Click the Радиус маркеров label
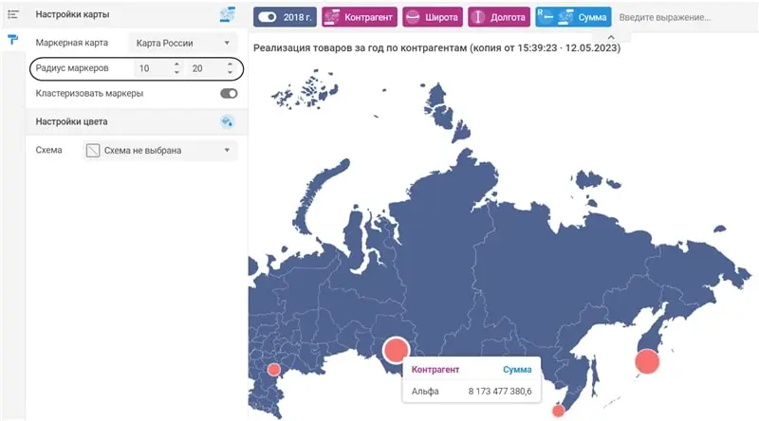Image resolution: width=759 pixels, height=421 pixels. [x=72, y=68]
